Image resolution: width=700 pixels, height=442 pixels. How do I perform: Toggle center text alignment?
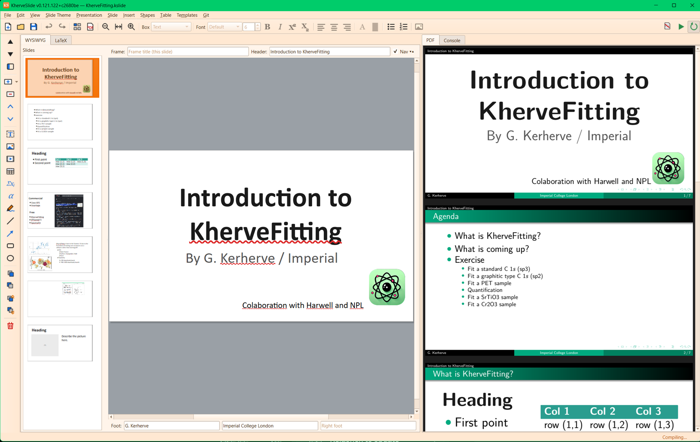click(x=334, y=27)
